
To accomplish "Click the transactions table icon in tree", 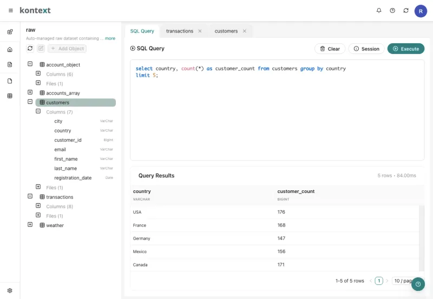I will point(42,197).
